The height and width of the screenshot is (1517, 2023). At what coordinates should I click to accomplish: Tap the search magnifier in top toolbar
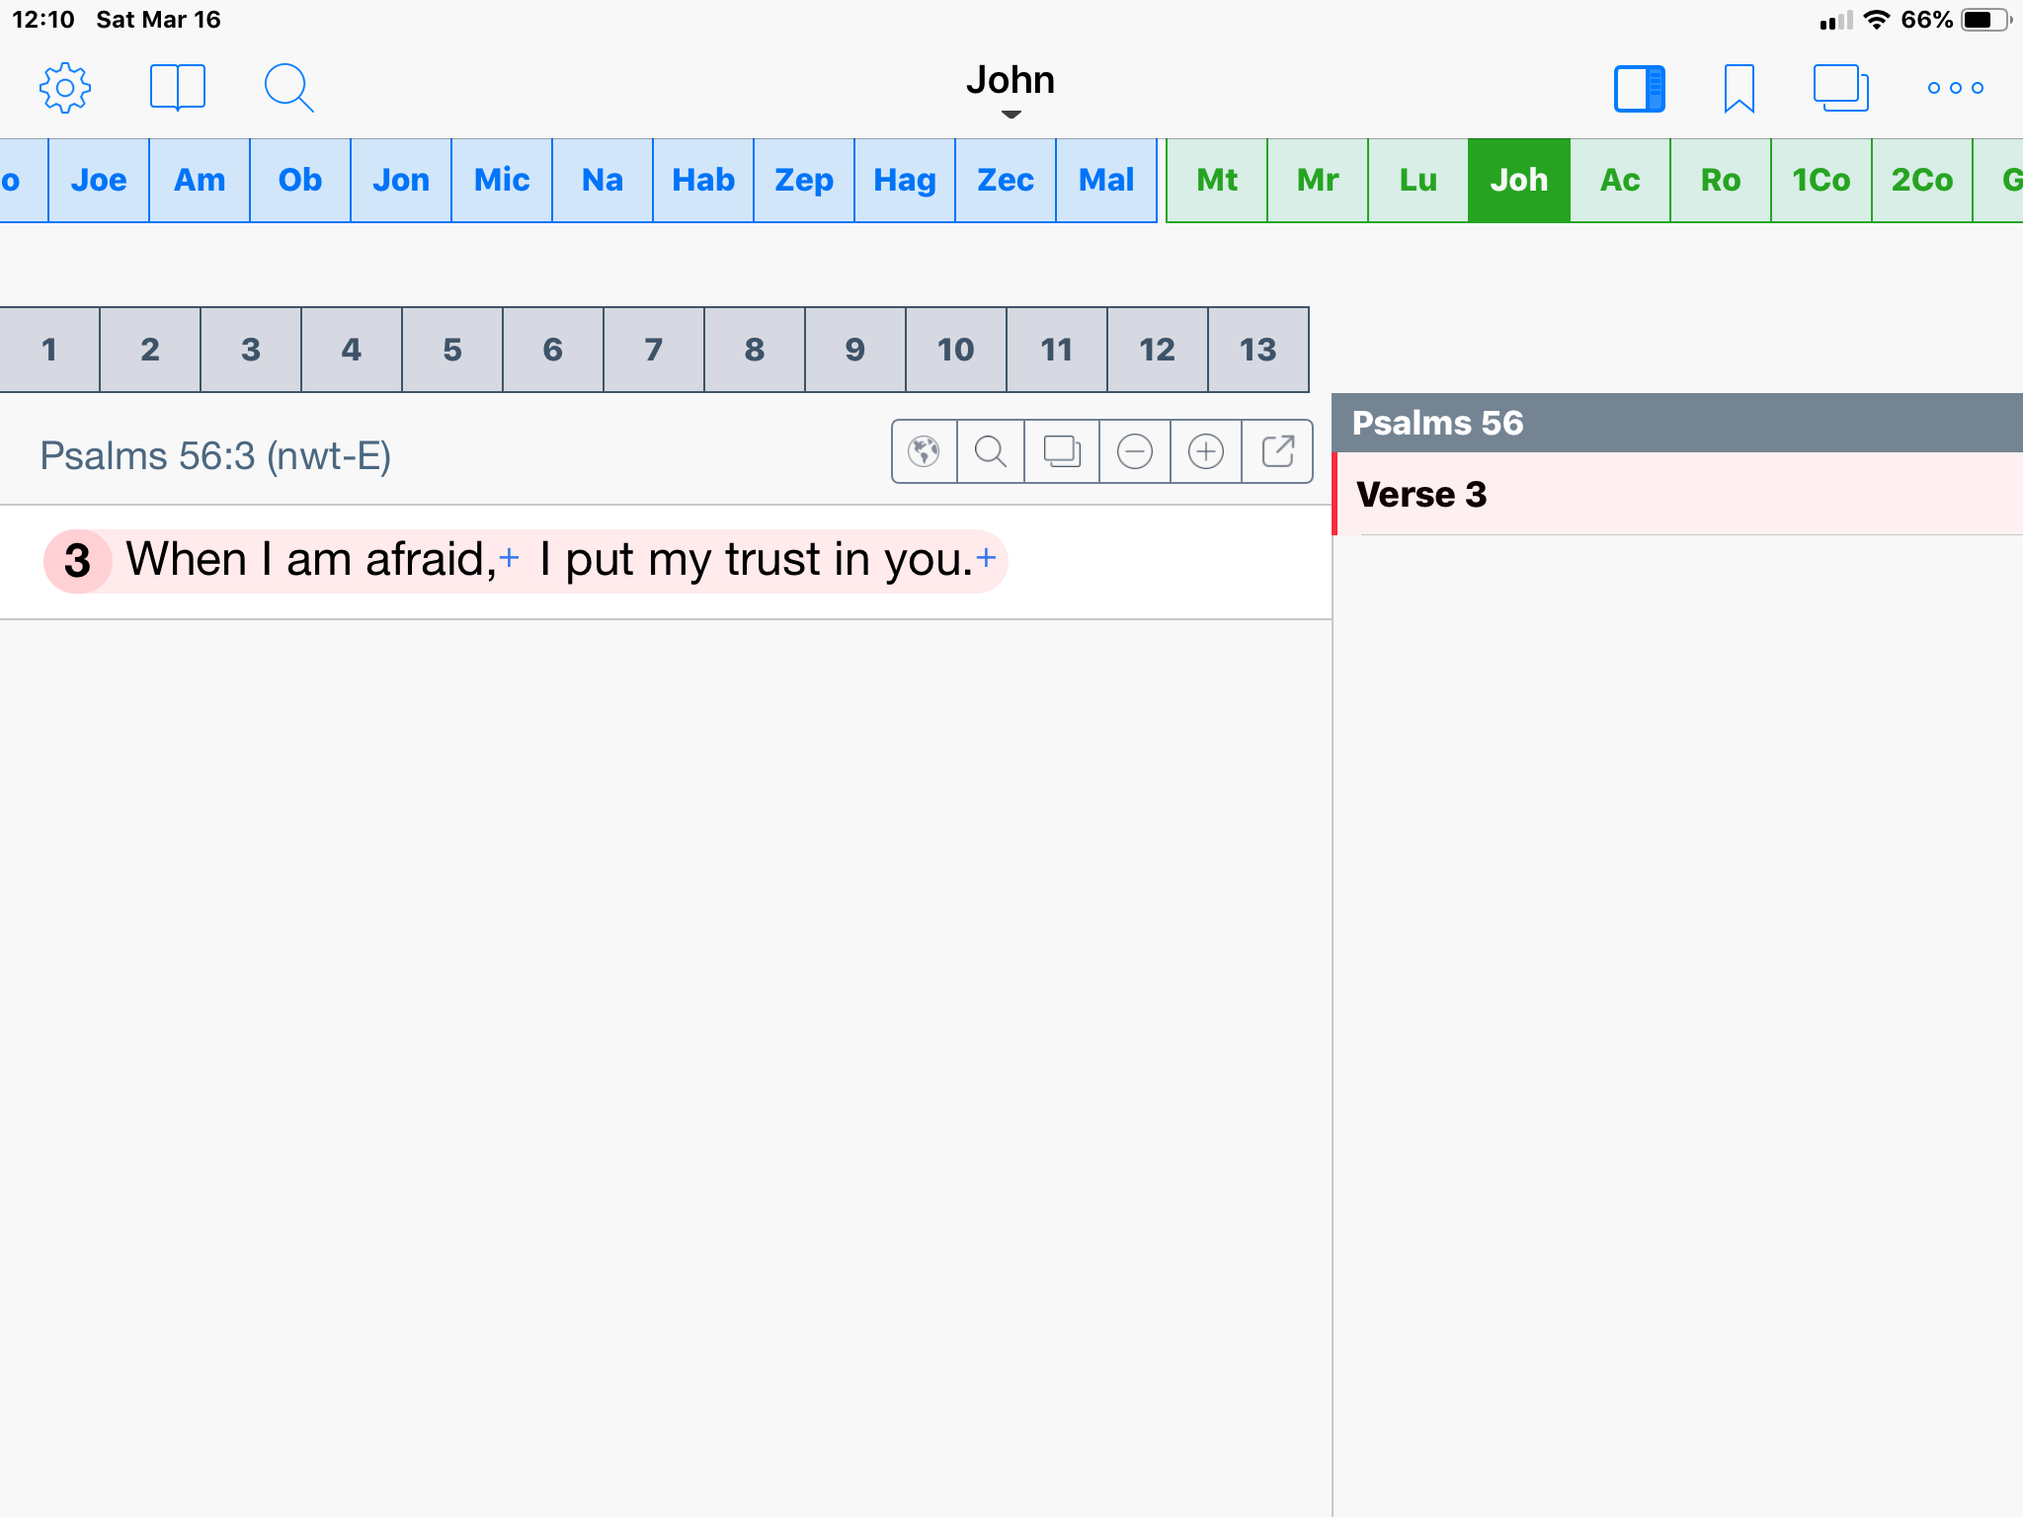pos(288,88)
